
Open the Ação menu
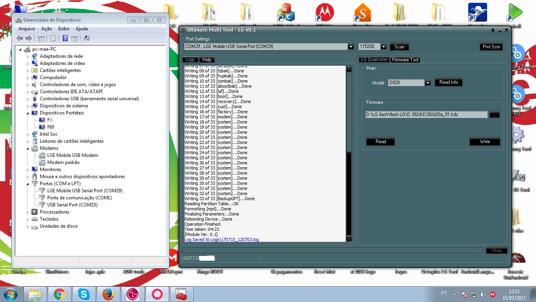pos(47,29)
